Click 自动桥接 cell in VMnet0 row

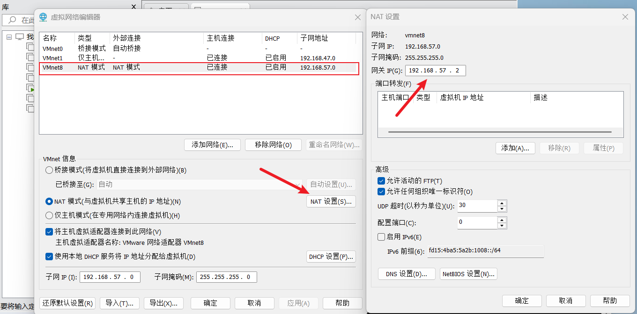click(x=127, y=49)
